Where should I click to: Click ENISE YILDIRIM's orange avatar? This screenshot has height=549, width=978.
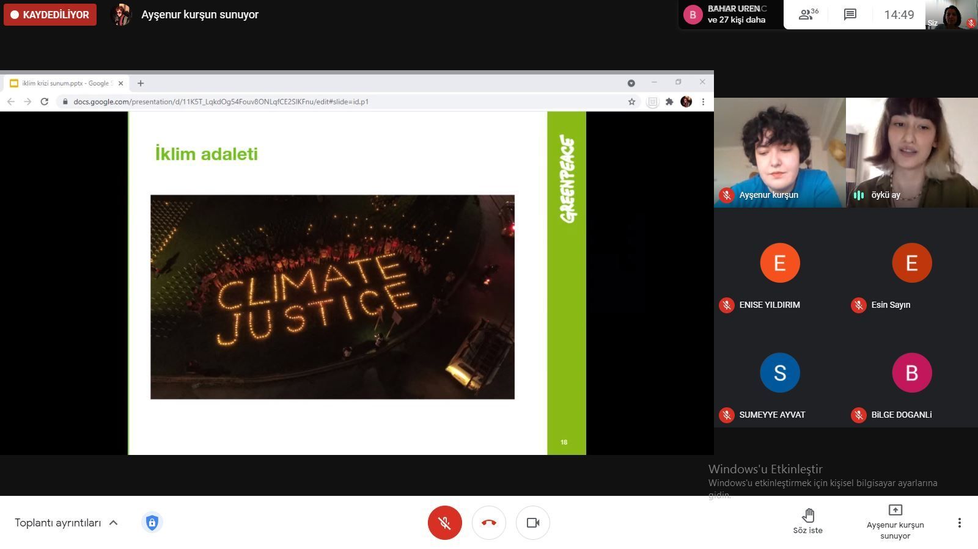click(779, 263)
